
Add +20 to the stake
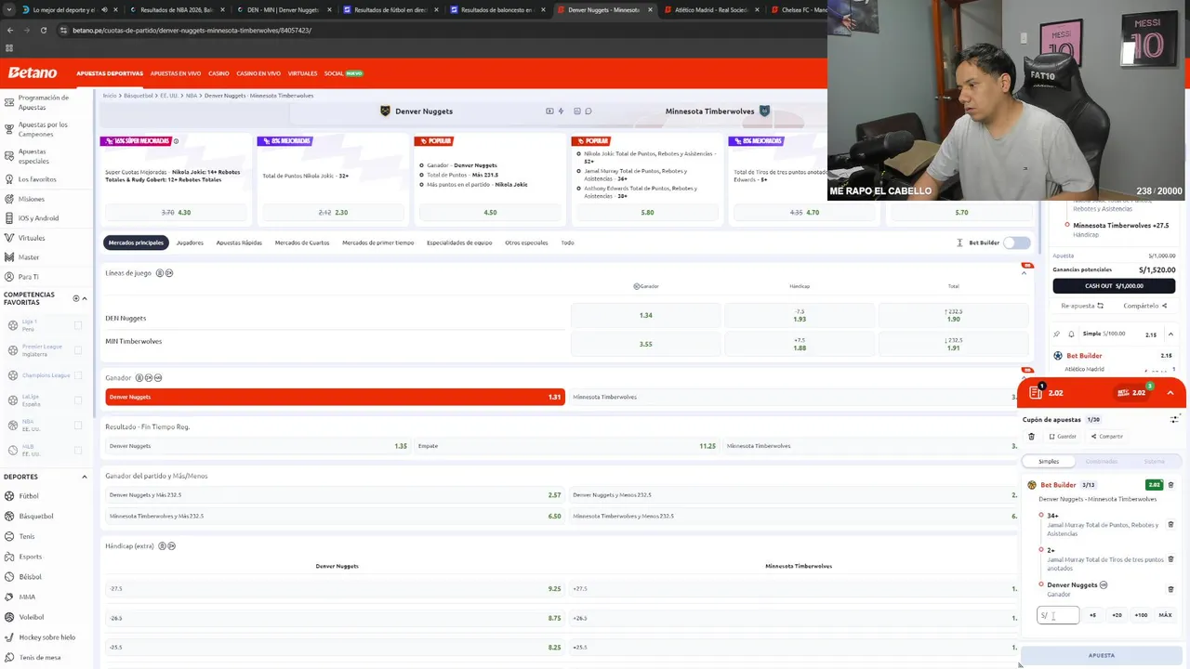pyautogui.click(x=1117, y=615)
